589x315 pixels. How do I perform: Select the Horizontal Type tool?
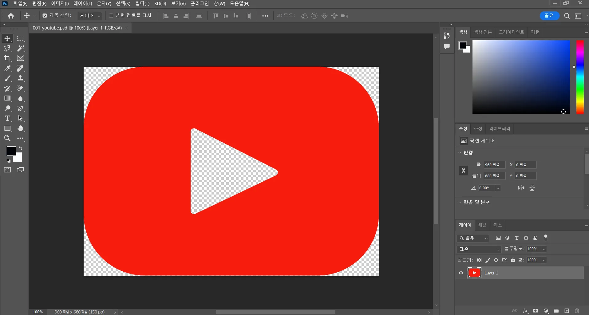(7, 119)
